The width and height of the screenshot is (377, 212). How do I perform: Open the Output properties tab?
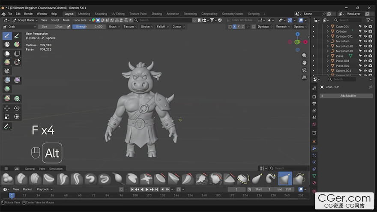click(314, 104)
